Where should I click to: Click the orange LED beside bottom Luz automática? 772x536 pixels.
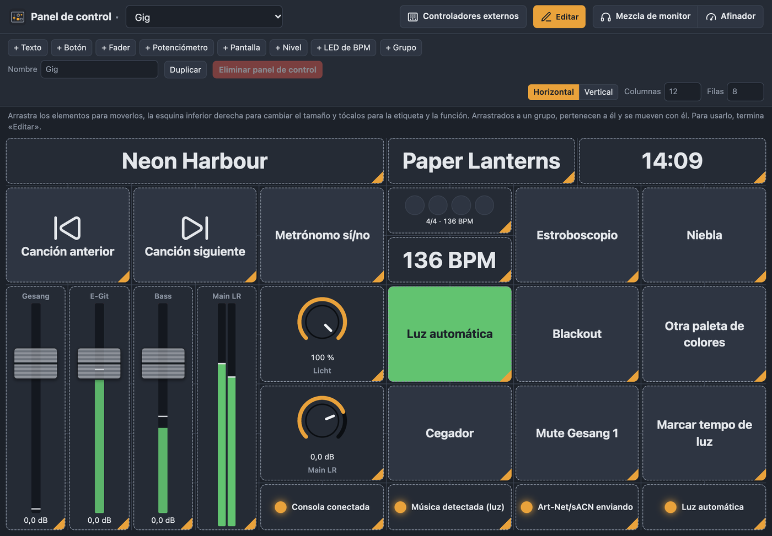click(671, 507)
